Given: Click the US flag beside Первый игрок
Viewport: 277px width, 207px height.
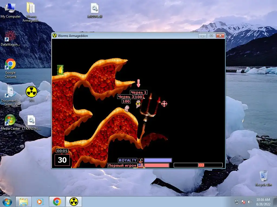Looking at the screenshot, I should (141, 165).
